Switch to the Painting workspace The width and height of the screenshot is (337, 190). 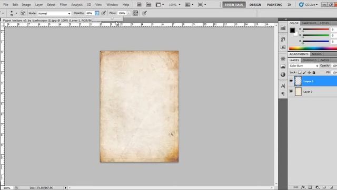274,5
